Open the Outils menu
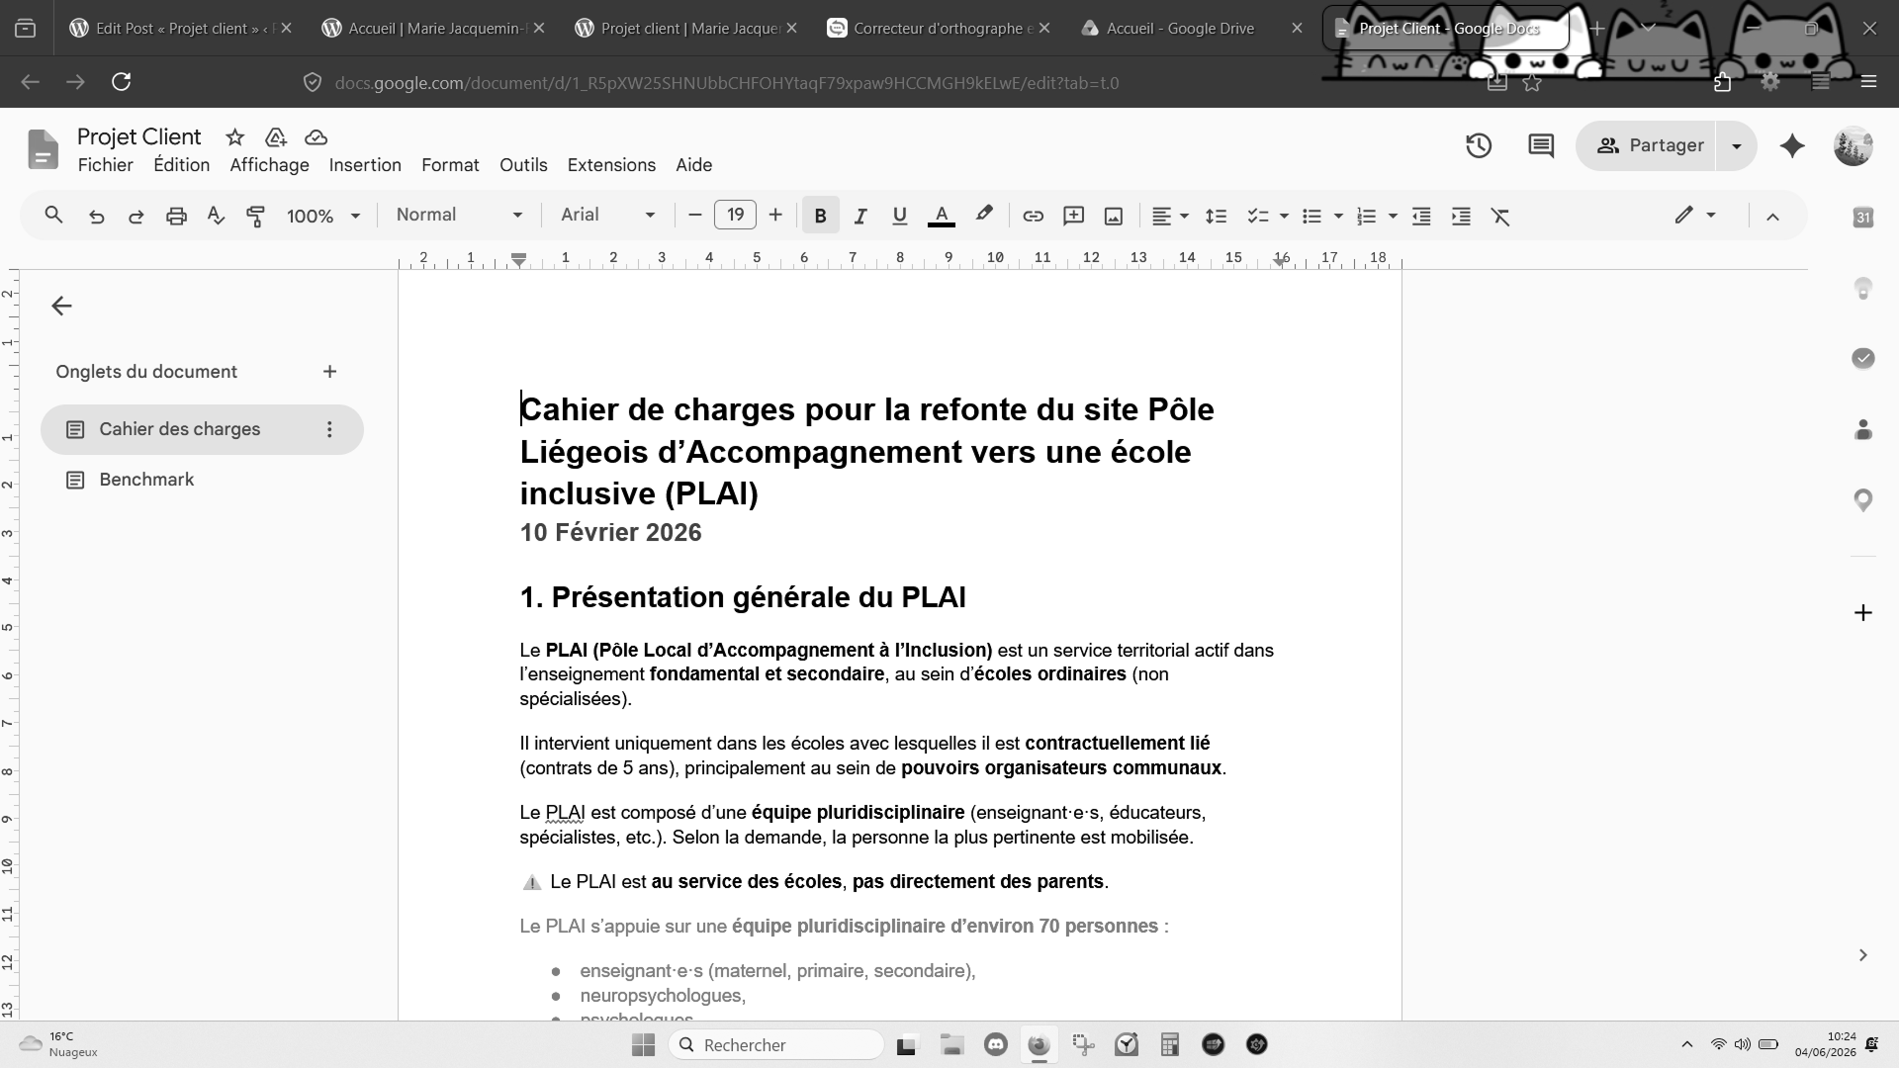This screenshot has height=1068, width=1899. (523, 165)
